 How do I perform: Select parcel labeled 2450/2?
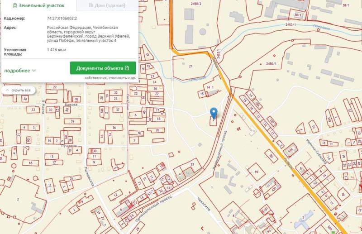pyautogui.click(x=196, y=4)
